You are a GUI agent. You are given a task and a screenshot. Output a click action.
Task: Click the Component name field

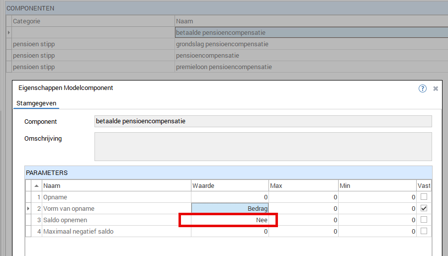263,121
